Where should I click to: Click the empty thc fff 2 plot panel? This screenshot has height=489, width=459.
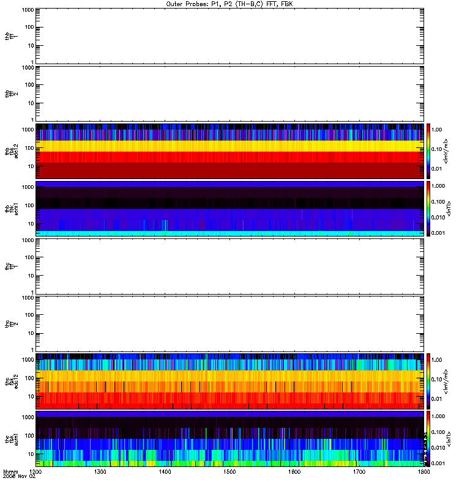click(x=230, y=324)
